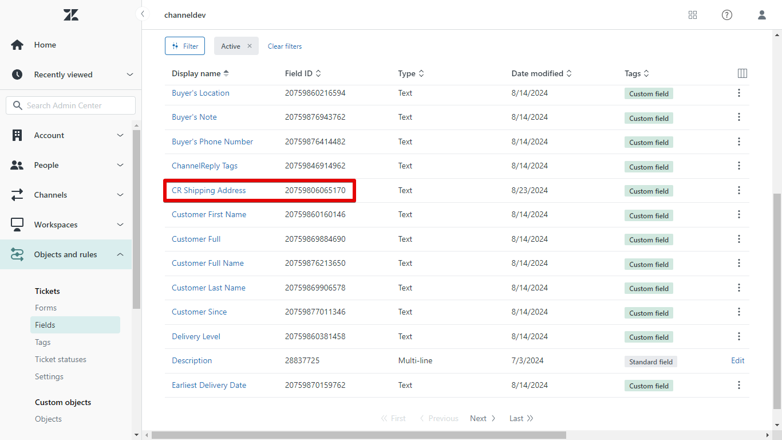Open the column selector icon
Screen dimensions: 782x440
742,73
